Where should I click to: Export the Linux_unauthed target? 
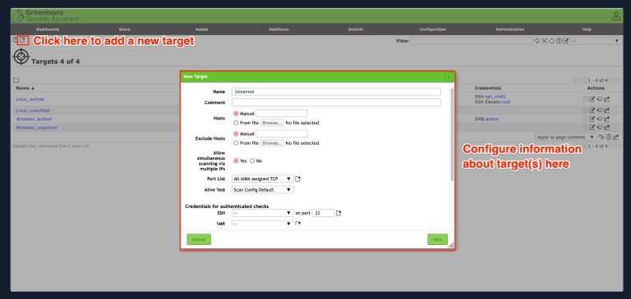[x=607, y=110]
